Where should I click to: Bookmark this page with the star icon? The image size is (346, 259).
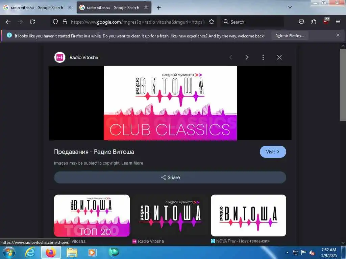212,22
